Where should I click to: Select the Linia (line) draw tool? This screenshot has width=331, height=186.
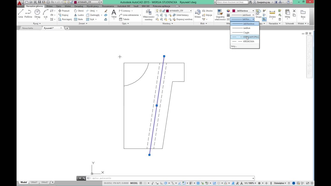21,13
